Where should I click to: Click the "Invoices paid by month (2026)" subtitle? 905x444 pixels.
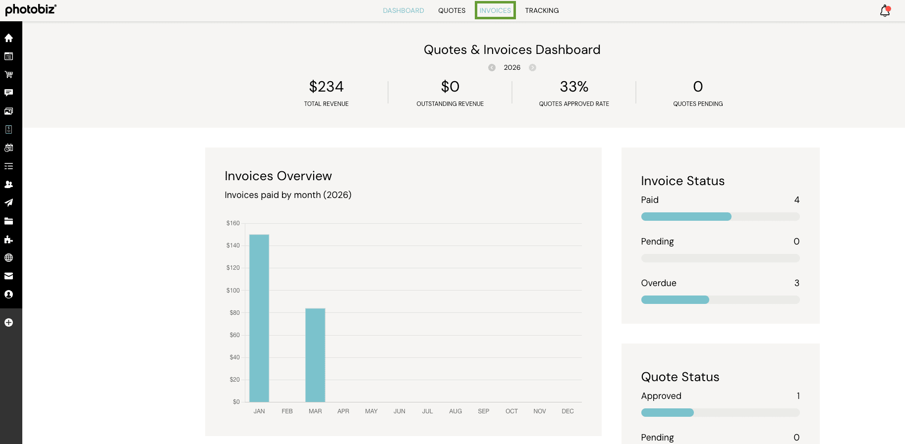(288, 195)
